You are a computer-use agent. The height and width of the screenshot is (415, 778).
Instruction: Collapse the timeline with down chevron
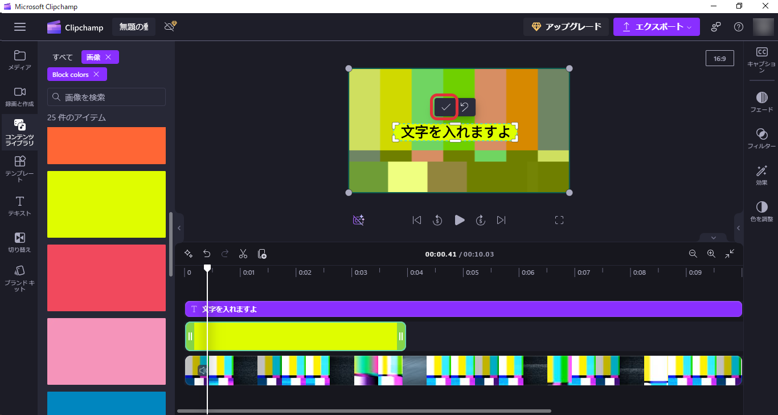(714, 238)
